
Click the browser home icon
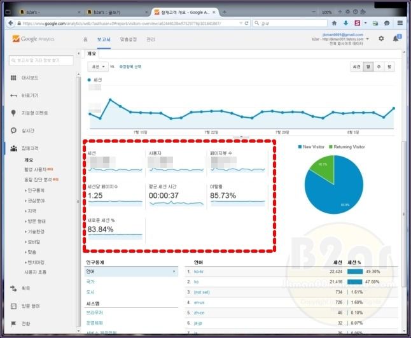click(334, 23)
